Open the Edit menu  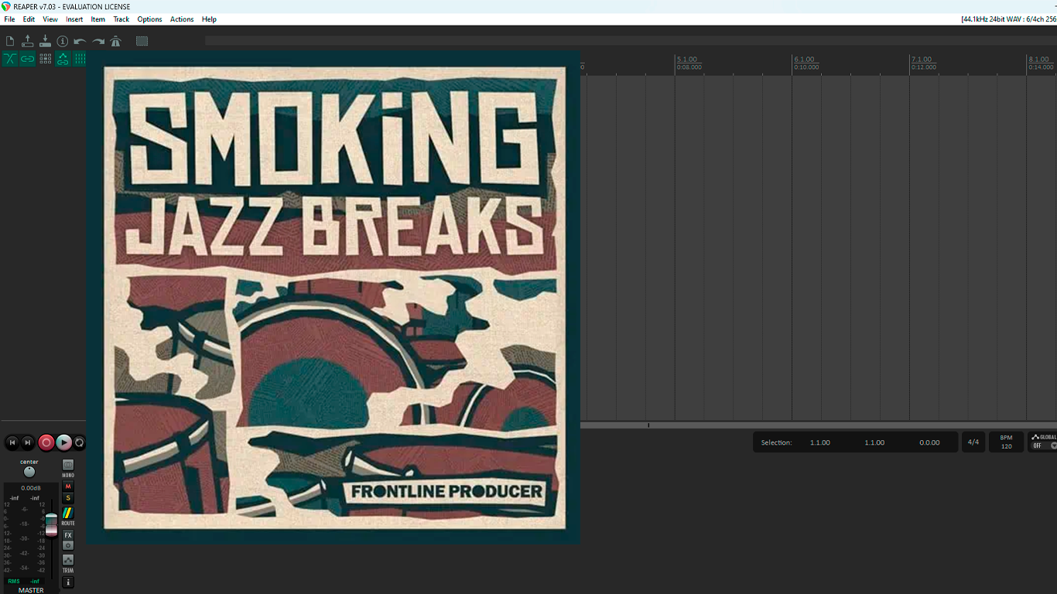(x=29, y=19)
